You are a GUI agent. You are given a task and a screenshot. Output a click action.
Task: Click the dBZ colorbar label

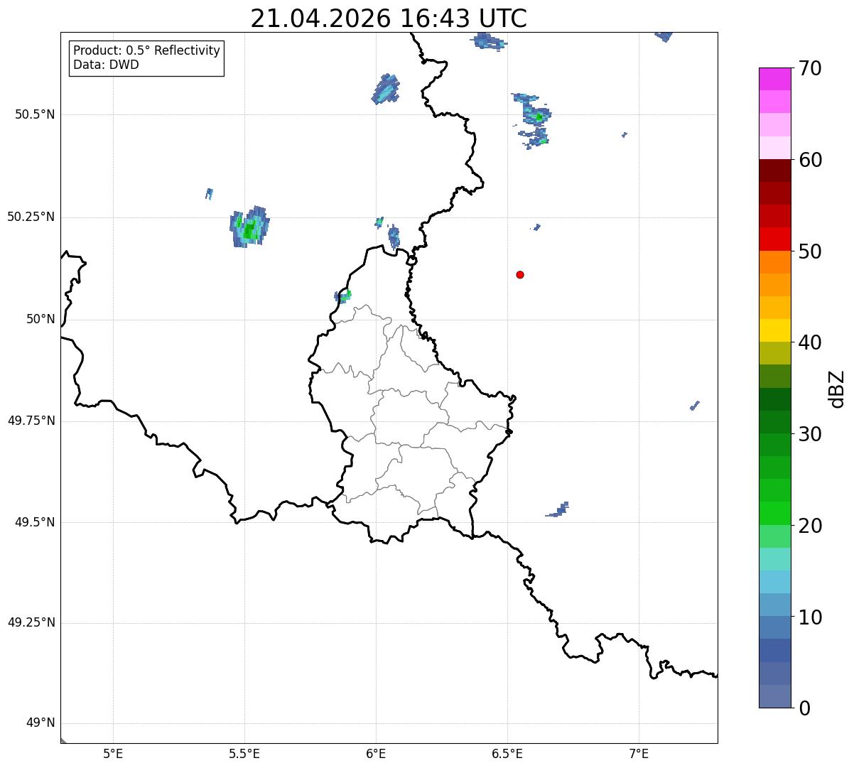836,388
